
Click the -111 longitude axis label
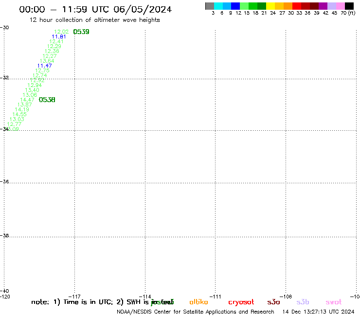(x=215, y=297)
